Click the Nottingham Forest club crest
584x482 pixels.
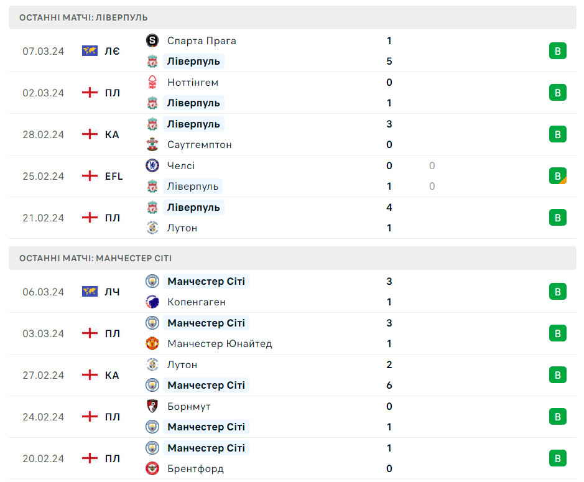pos(152,83)
